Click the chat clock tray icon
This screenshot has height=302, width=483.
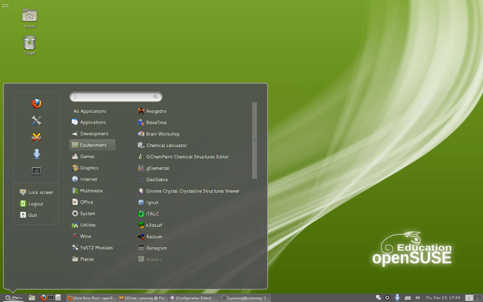point(378,298)
